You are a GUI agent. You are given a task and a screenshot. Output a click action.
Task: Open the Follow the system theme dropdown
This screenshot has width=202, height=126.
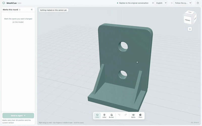pos(183,3)
